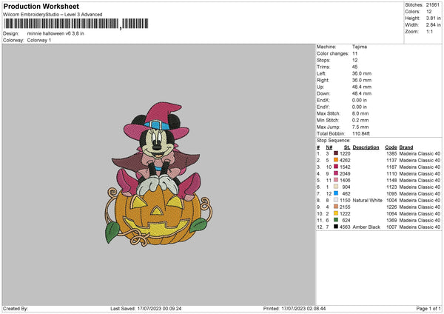Click the yellow thread swatch in stop 10
The image size is (444, 314).
pos(337,213)
